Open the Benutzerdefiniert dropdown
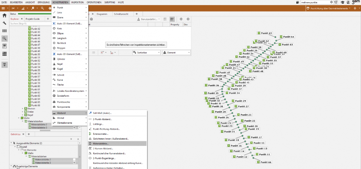 tap(151, 19)
